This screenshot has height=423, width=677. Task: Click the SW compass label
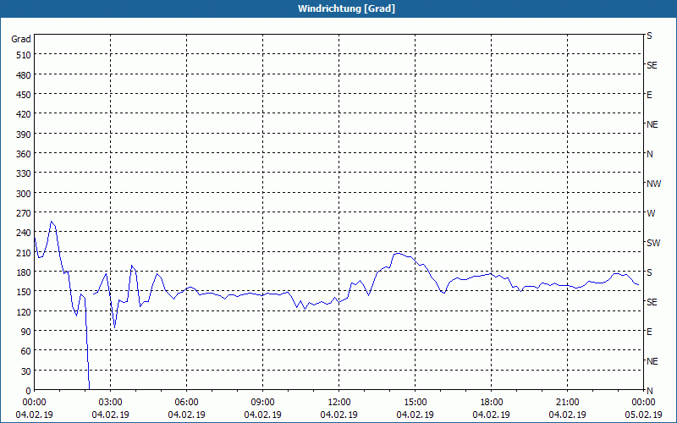point(653,243)
